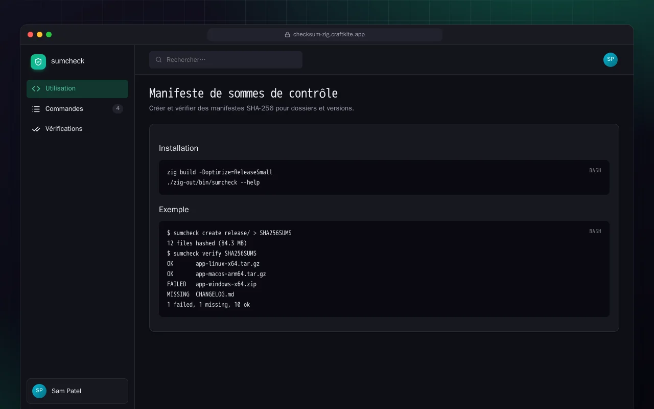The height and width of the screenshot is (409, 654).
Task: Click the red close window button
Action: point(31,35)
